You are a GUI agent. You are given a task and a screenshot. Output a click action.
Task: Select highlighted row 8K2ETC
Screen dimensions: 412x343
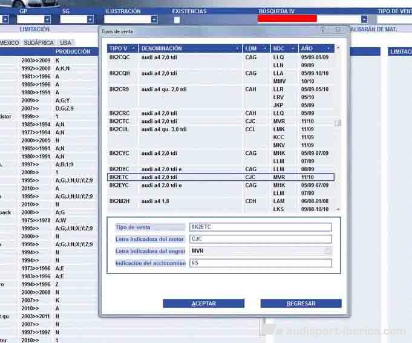220,177
